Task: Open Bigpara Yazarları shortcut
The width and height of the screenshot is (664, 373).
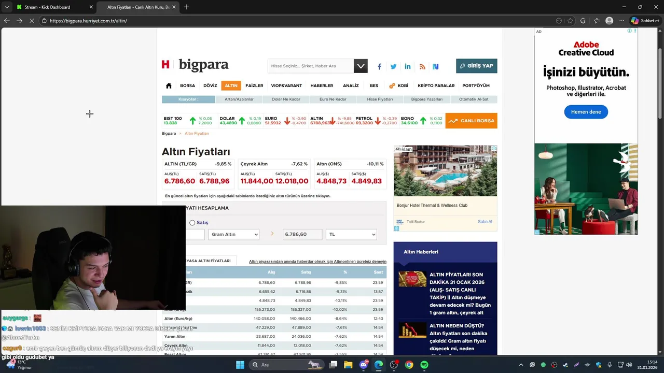Action: 427,99
